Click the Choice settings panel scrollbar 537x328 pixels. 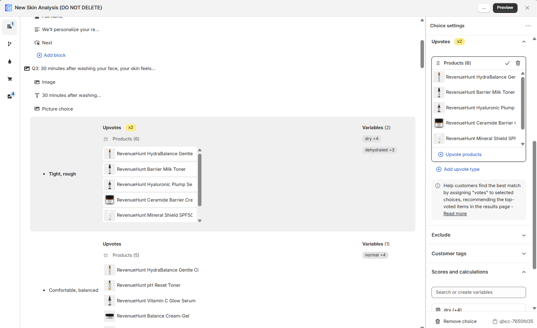534,205
